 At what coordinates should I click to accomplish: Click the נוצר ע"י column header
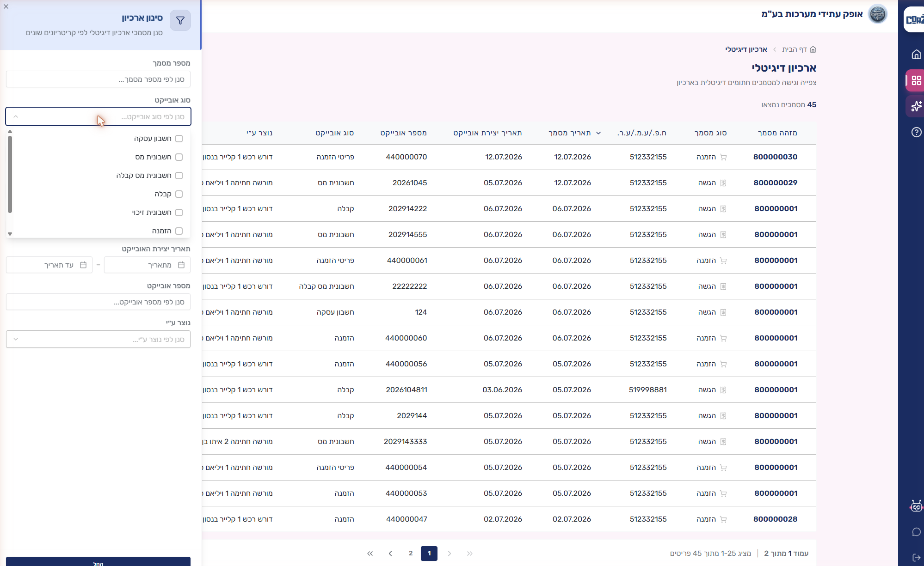259,133
